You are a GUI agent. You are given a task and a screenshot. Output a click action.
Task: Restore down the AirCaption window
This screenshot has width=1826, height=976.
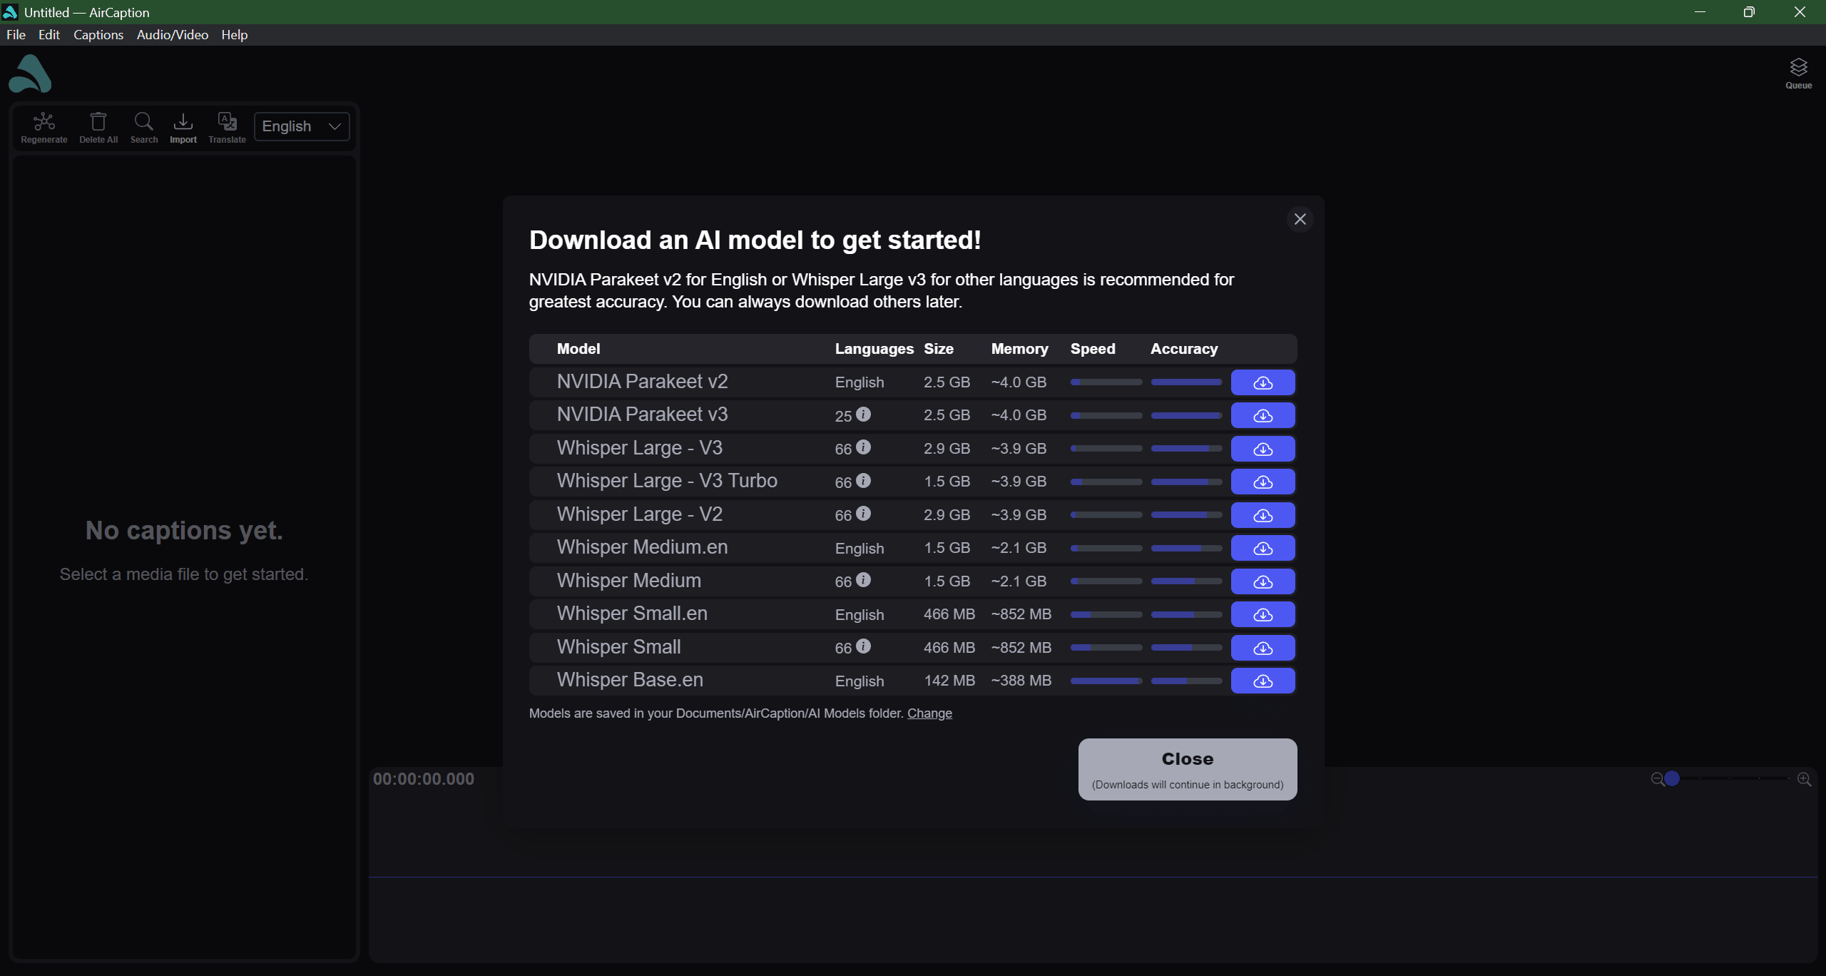coord(1749,12)
